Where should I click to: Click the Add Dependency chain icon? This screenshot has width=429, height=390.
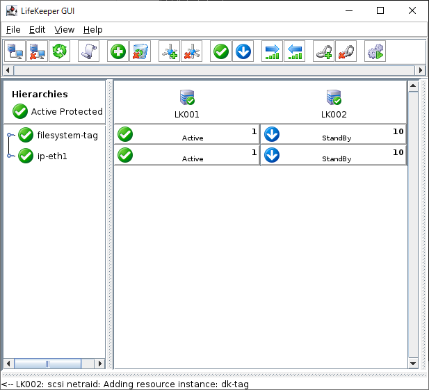[x=323, y=51]
